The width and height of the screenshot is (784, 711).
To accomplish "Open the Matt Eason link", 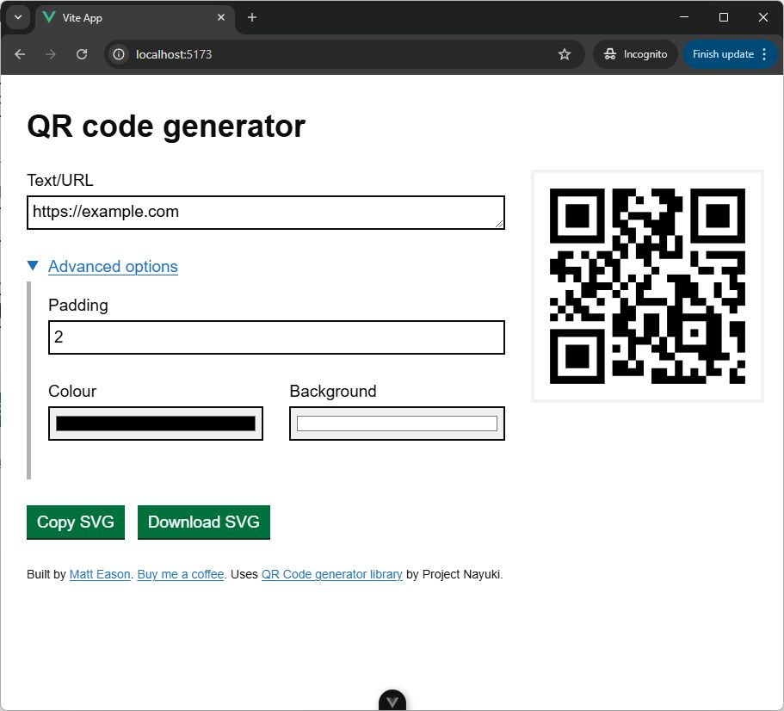I will tap(100, 574).
